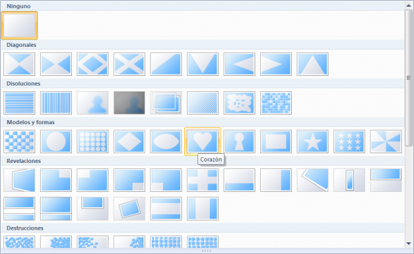Pick the small inset rectangle on gray reveal
The width and height of the screenshot is (414, 254).
tap(92, 208)
